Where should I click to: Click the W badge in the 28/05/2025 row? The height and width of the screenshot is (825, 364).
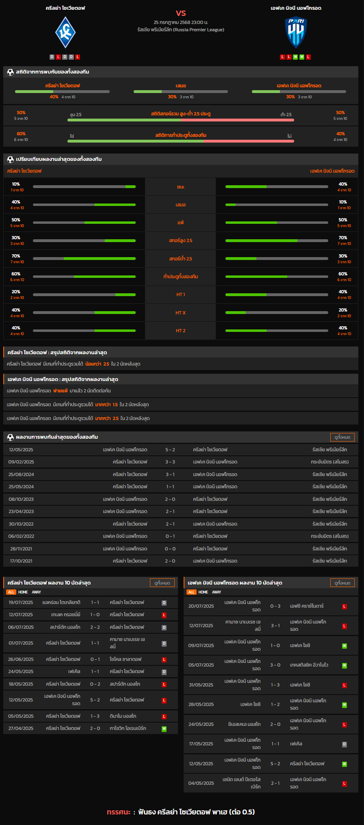344,705
